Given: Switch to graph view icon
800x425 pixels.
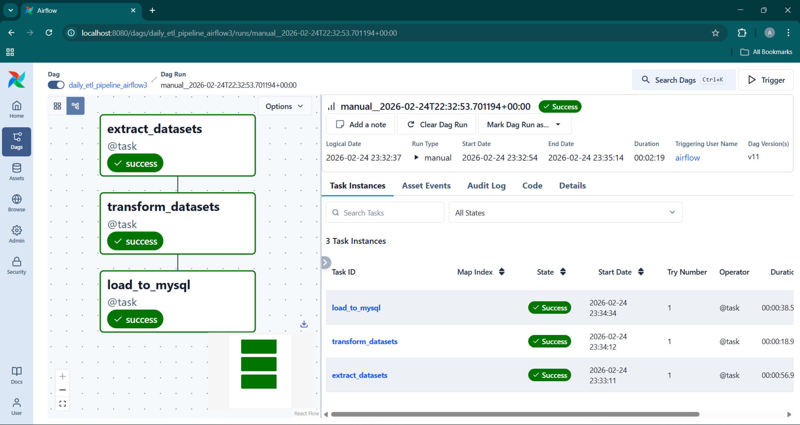Looking at the screenshot, I should pyautogui.click(x=76, y=106).
